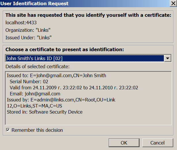Click the "Issued by" admin@links.com line
Screen dimensions: 177x150
[x=61, y=100]
